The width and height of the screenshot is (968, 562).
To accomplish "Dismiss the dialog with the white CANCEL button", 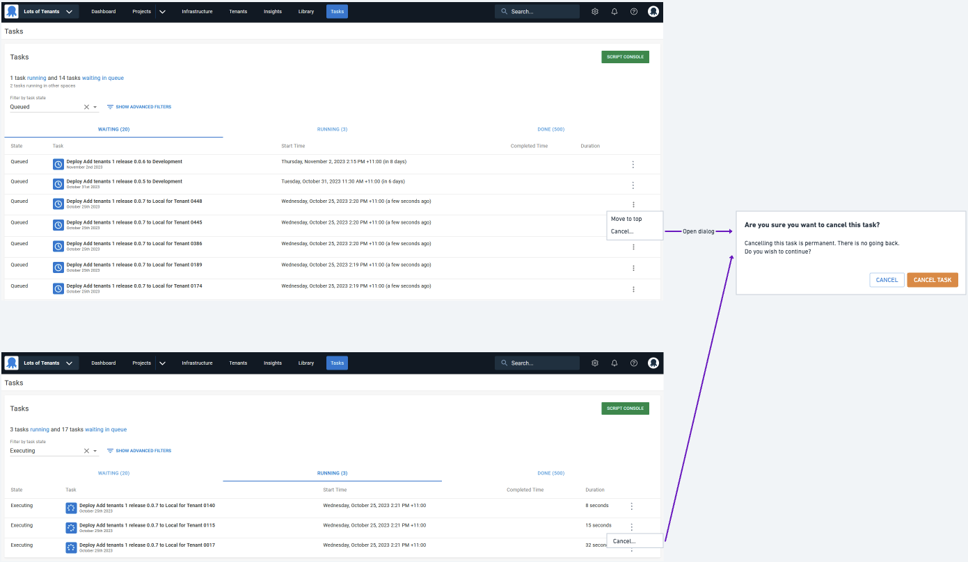I will (x=887, y=280).
